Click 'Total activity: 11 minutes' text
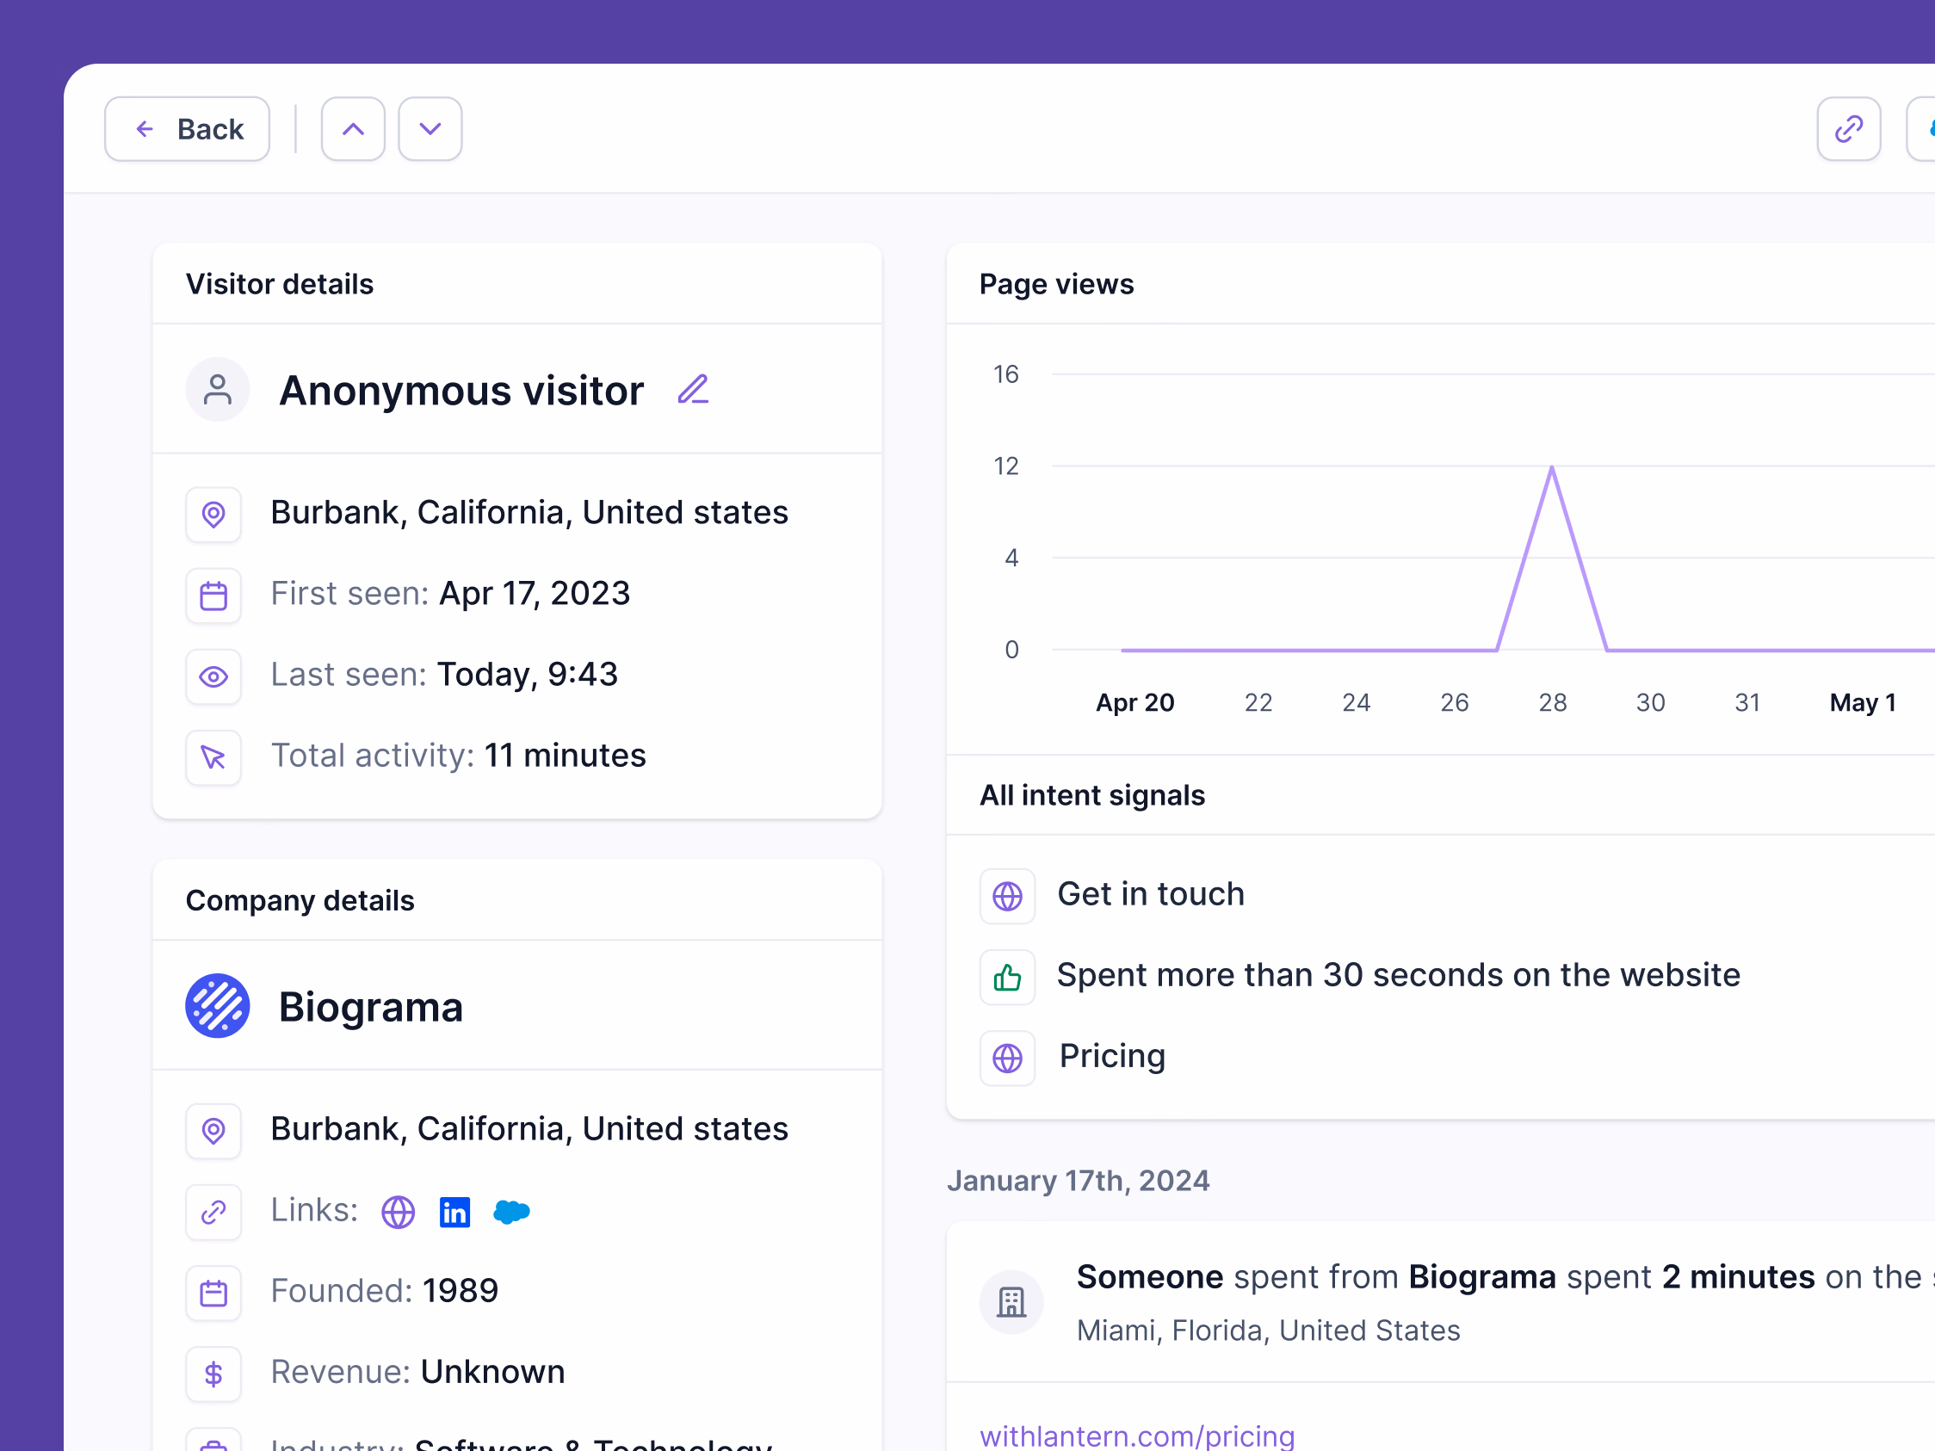The image size is (1935, 1451). pos(458,756)
